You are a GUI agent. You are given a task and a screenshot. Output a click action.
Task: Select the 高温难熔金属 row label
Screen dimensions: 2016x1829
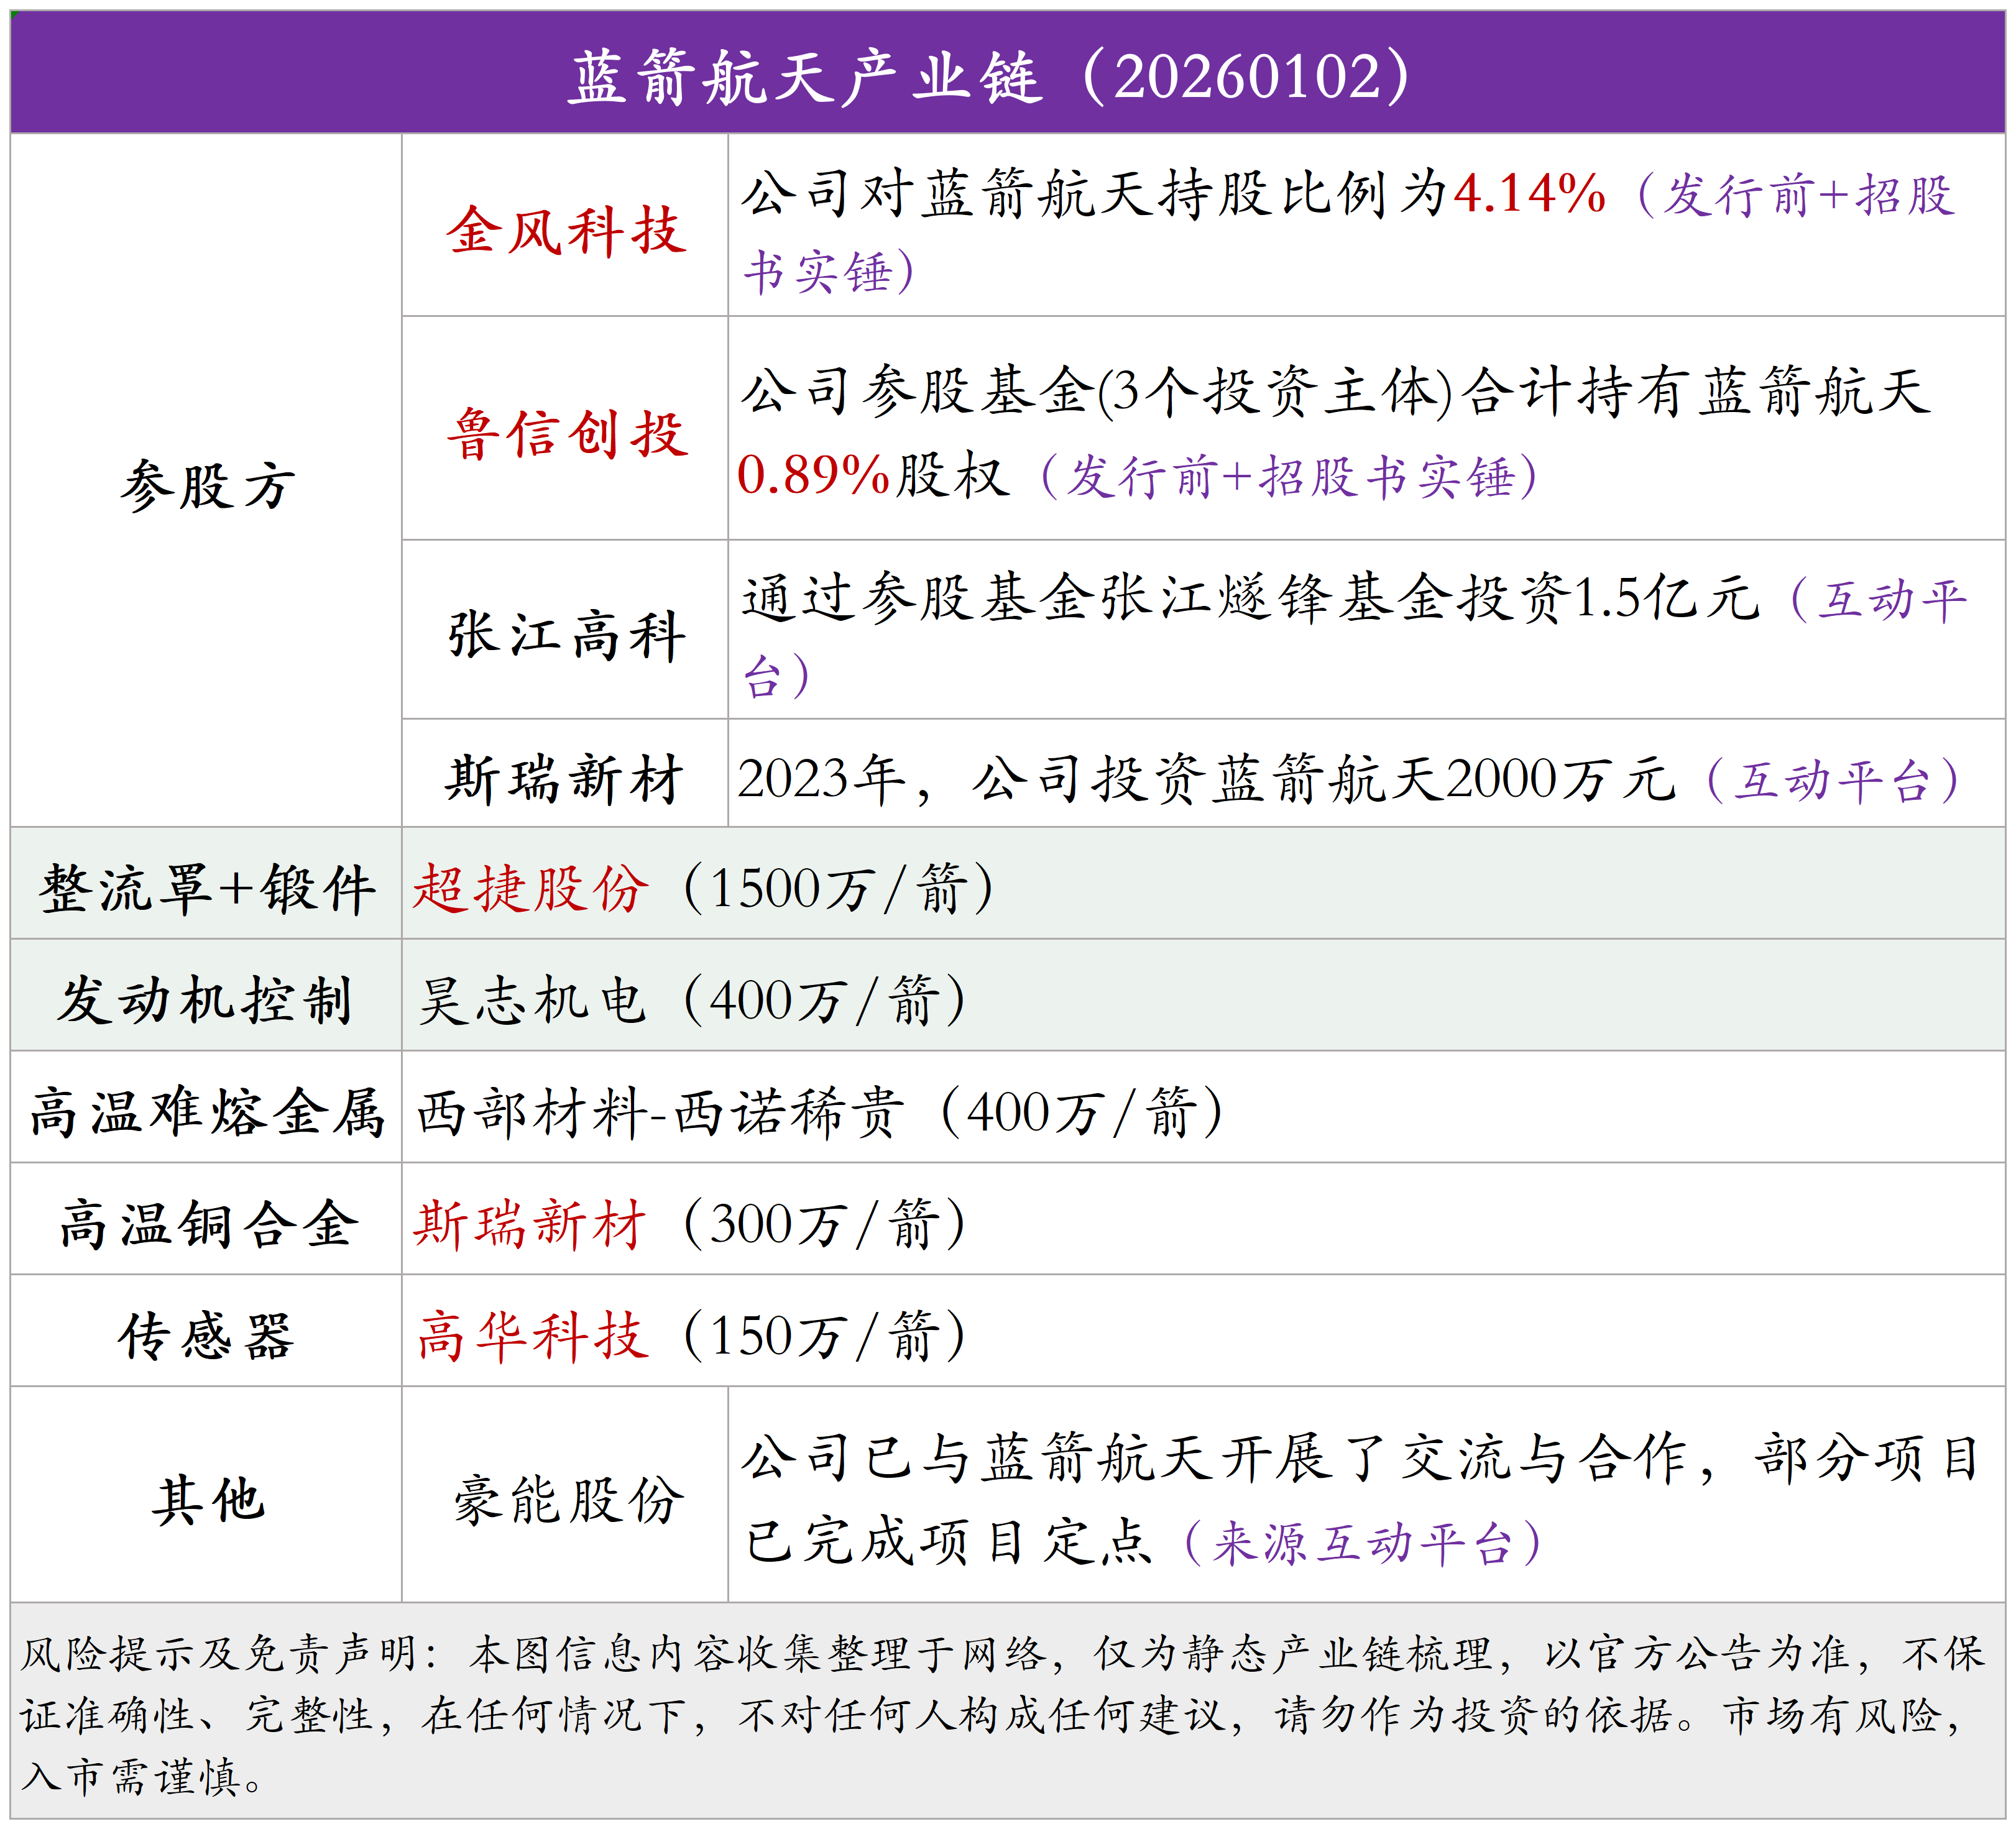coord(207,1112)
